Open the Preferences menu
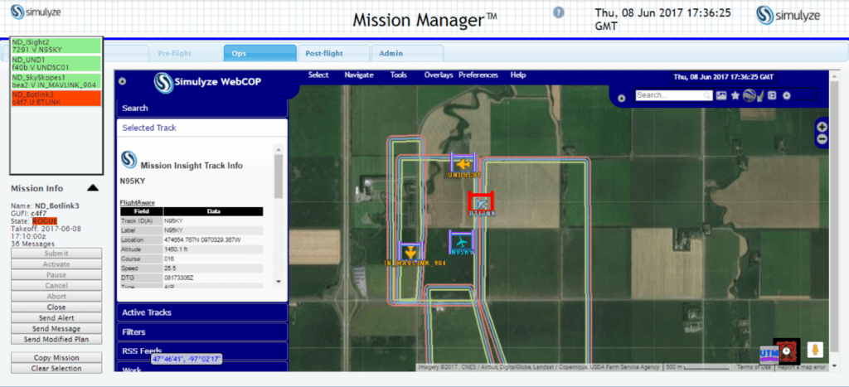 478,75
